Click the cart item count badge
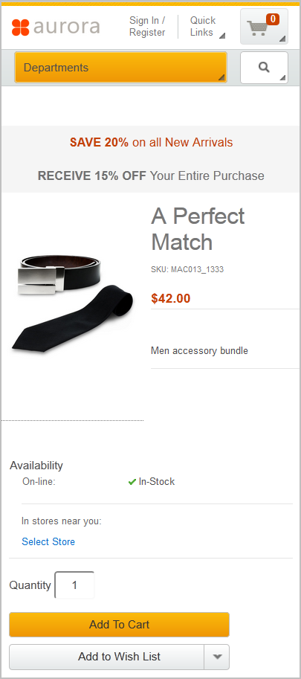Image resolution: width=301 pixels, height=679 pixels. point(273,19)
